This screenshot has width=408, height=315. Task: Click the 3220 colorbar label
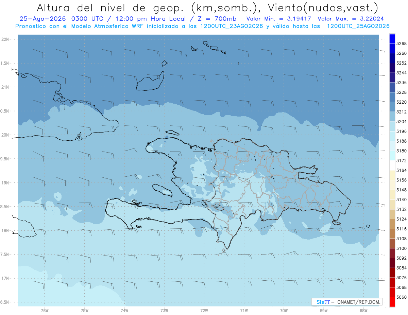pos(401,102)
